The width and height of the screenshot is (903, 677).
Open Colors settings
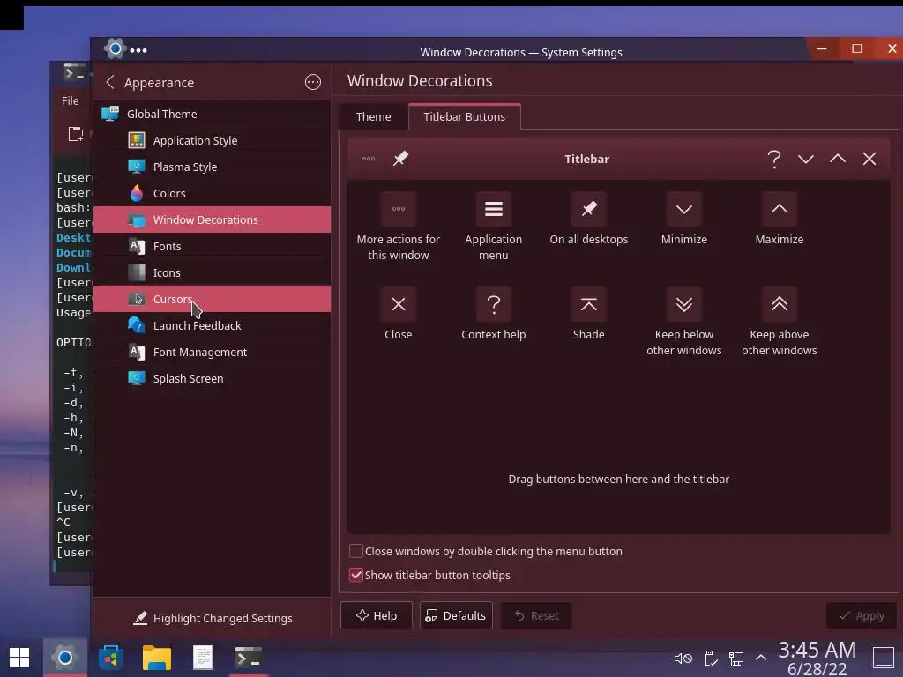tap(212, 193)
